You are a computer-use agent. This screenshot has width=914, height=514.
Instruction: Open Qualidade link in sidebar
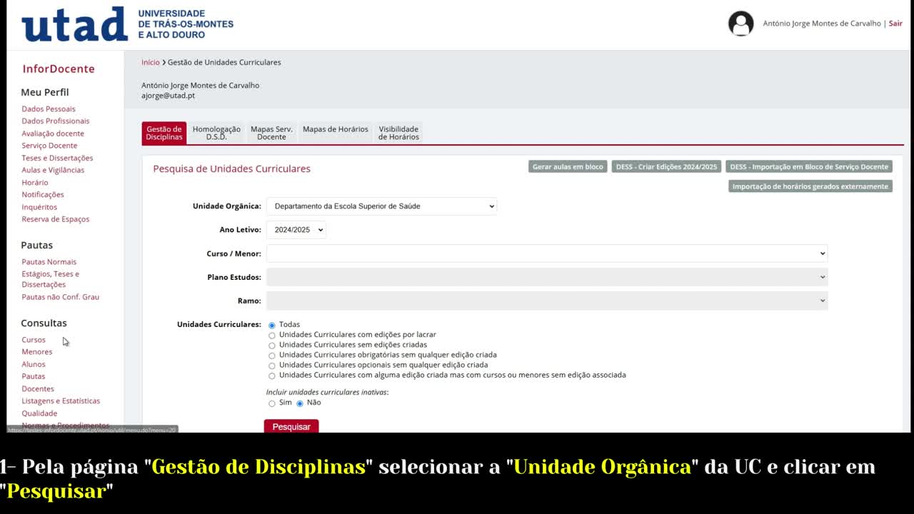click(x=39, y=413)
